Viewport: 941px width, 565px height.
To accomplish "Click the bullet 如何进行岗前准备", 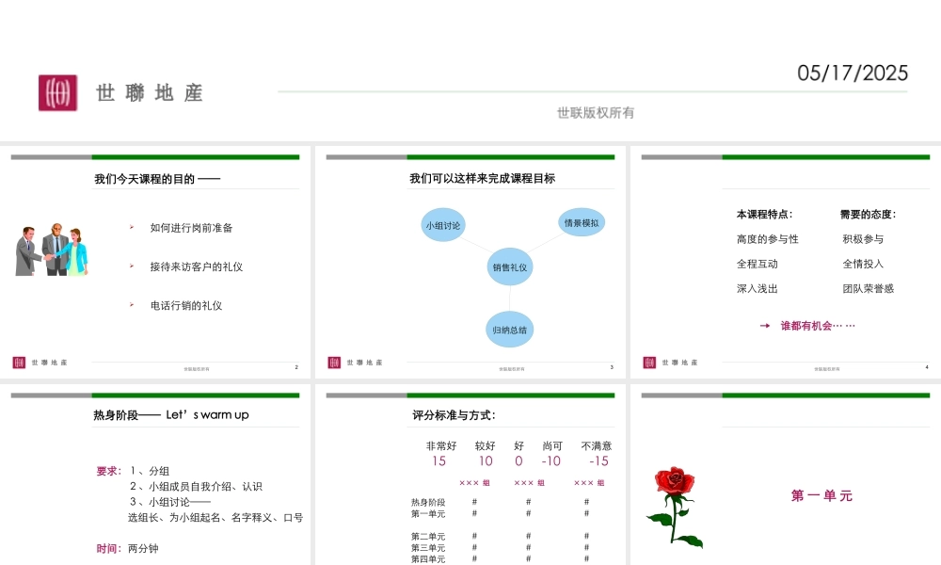I will tap(191, 228).
